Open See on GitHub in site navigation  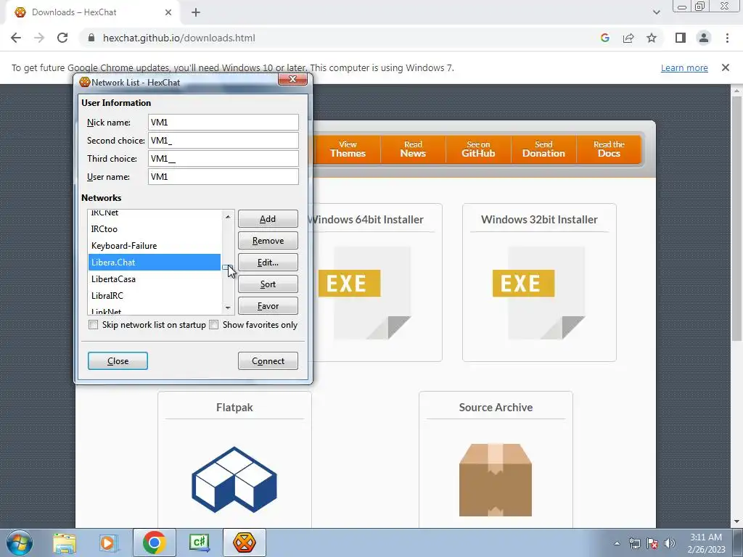point(478,149)
